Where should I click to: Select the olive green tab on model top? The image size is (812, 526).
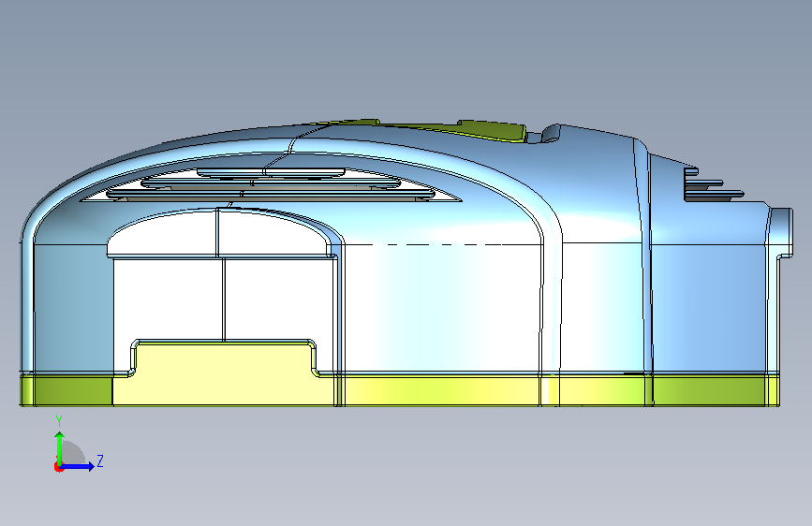click(x=491, y=130)
